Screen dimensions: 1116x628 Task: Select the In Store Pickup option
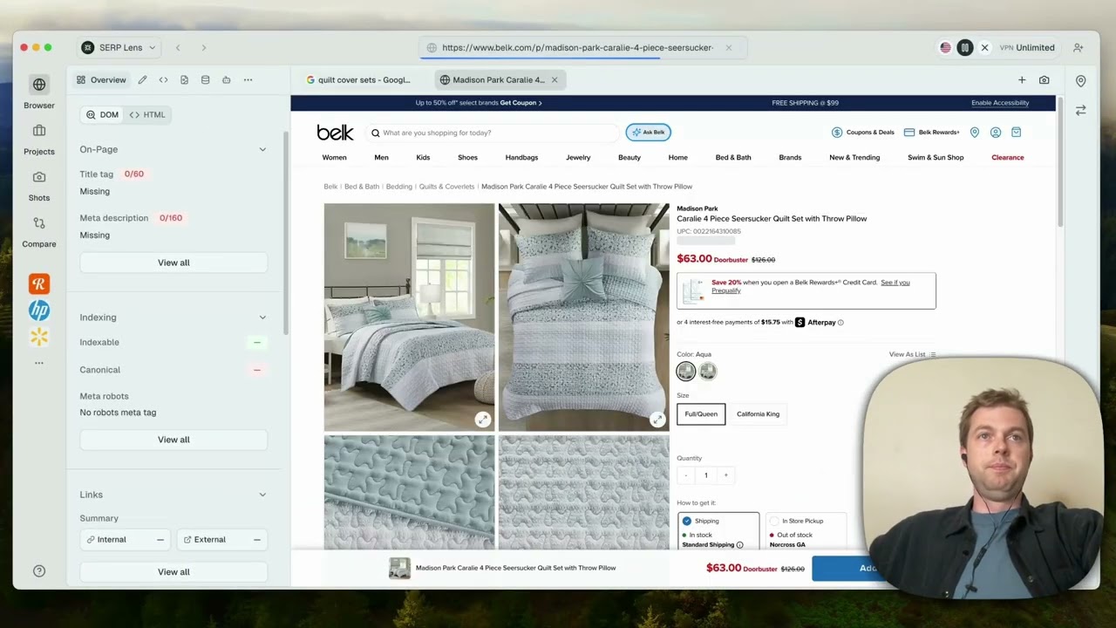(806, 531)
